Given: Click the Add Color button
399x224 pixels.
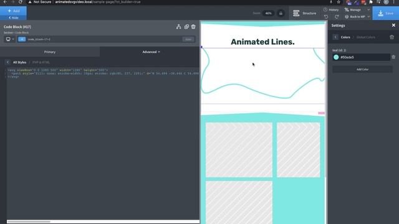Looking at the screenshot, I should point(362,69).
